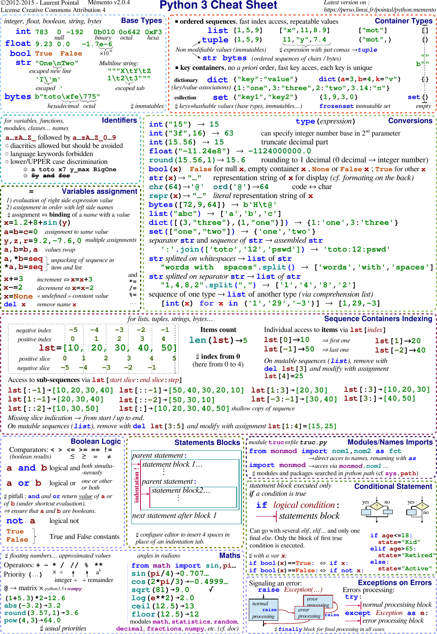Click the Statements Blocks heading
This screenshot has width=437, height=634.
pyautogui.click(x=207, y=443)
